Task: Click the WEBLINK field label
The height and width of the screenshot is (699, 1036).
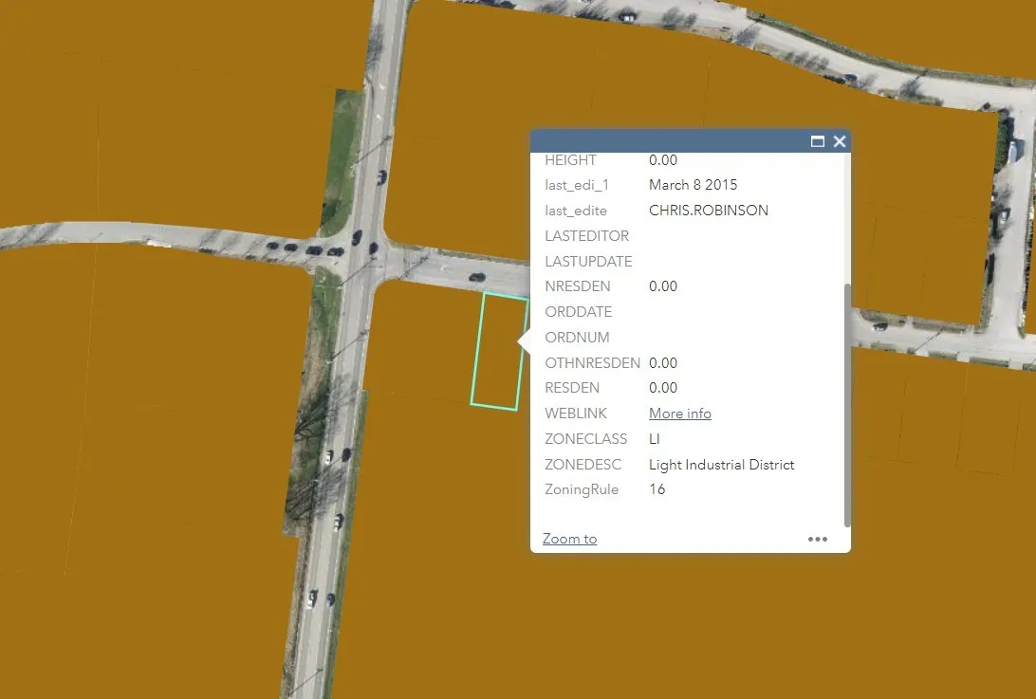Action: pos(576,414)
